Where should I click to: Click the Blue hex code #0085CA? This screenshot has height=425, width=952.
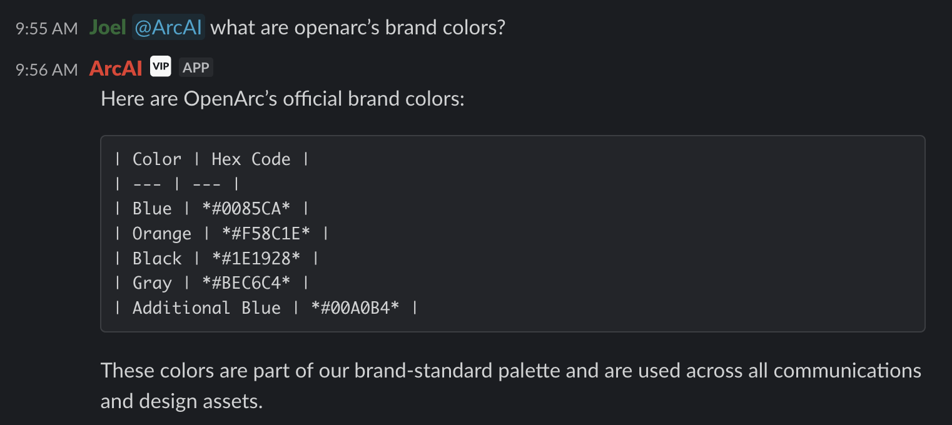(x=246, y=208)
